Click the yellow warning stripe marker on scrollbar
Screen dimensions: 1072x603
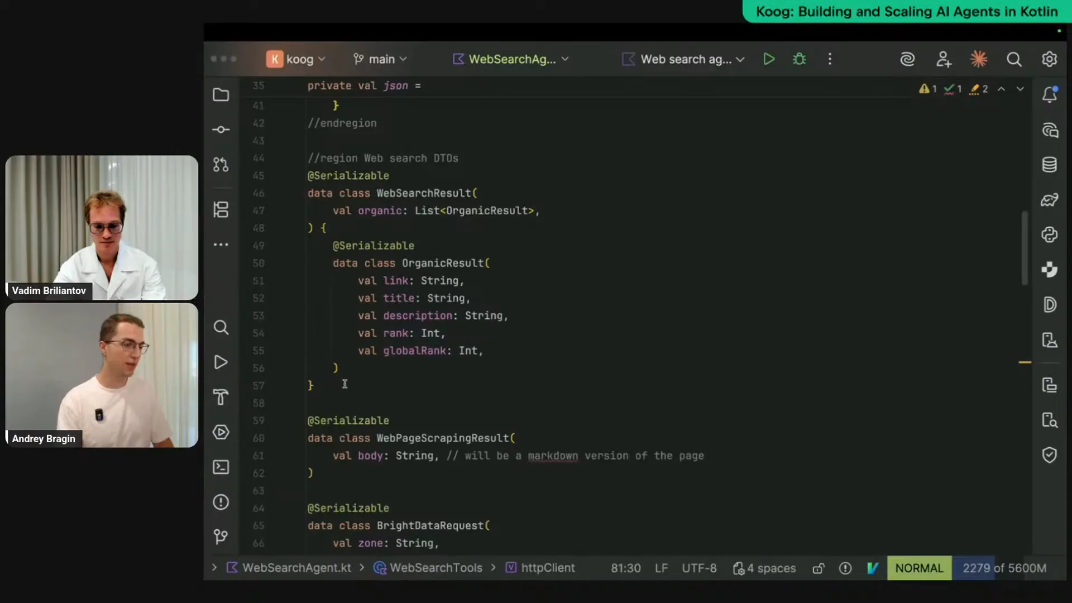tap(1025, 362)
